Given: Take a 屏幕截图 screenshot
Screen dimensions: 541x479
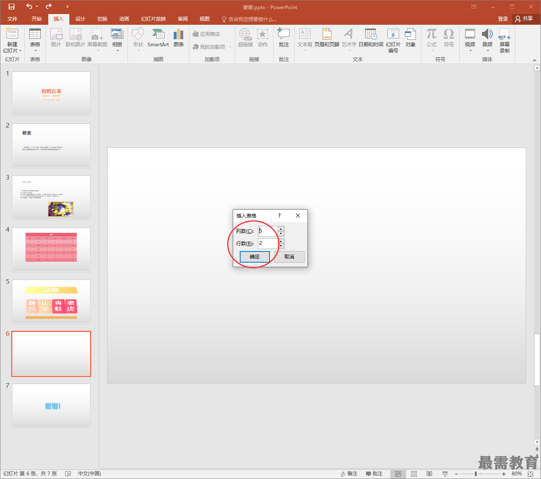Looking at the screenshot, I should pyautogui.click(x=97, y=40).
